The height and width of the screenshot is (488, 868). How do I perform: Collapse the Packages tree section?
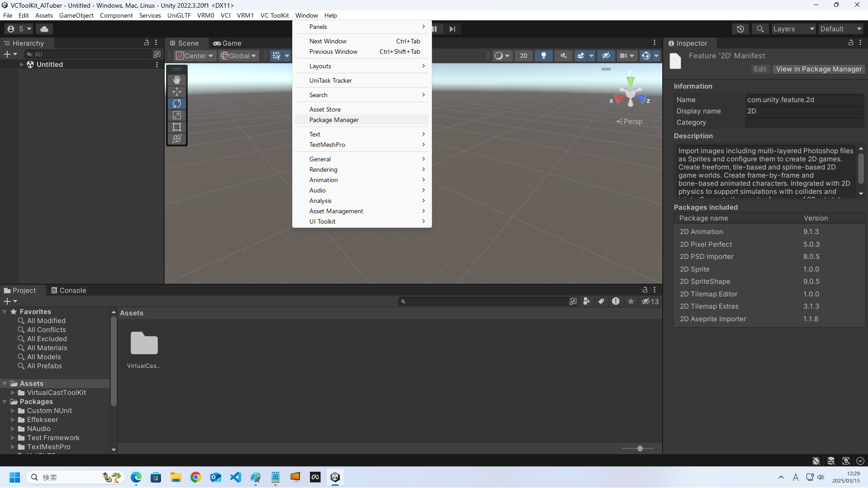tap(5, 402)
